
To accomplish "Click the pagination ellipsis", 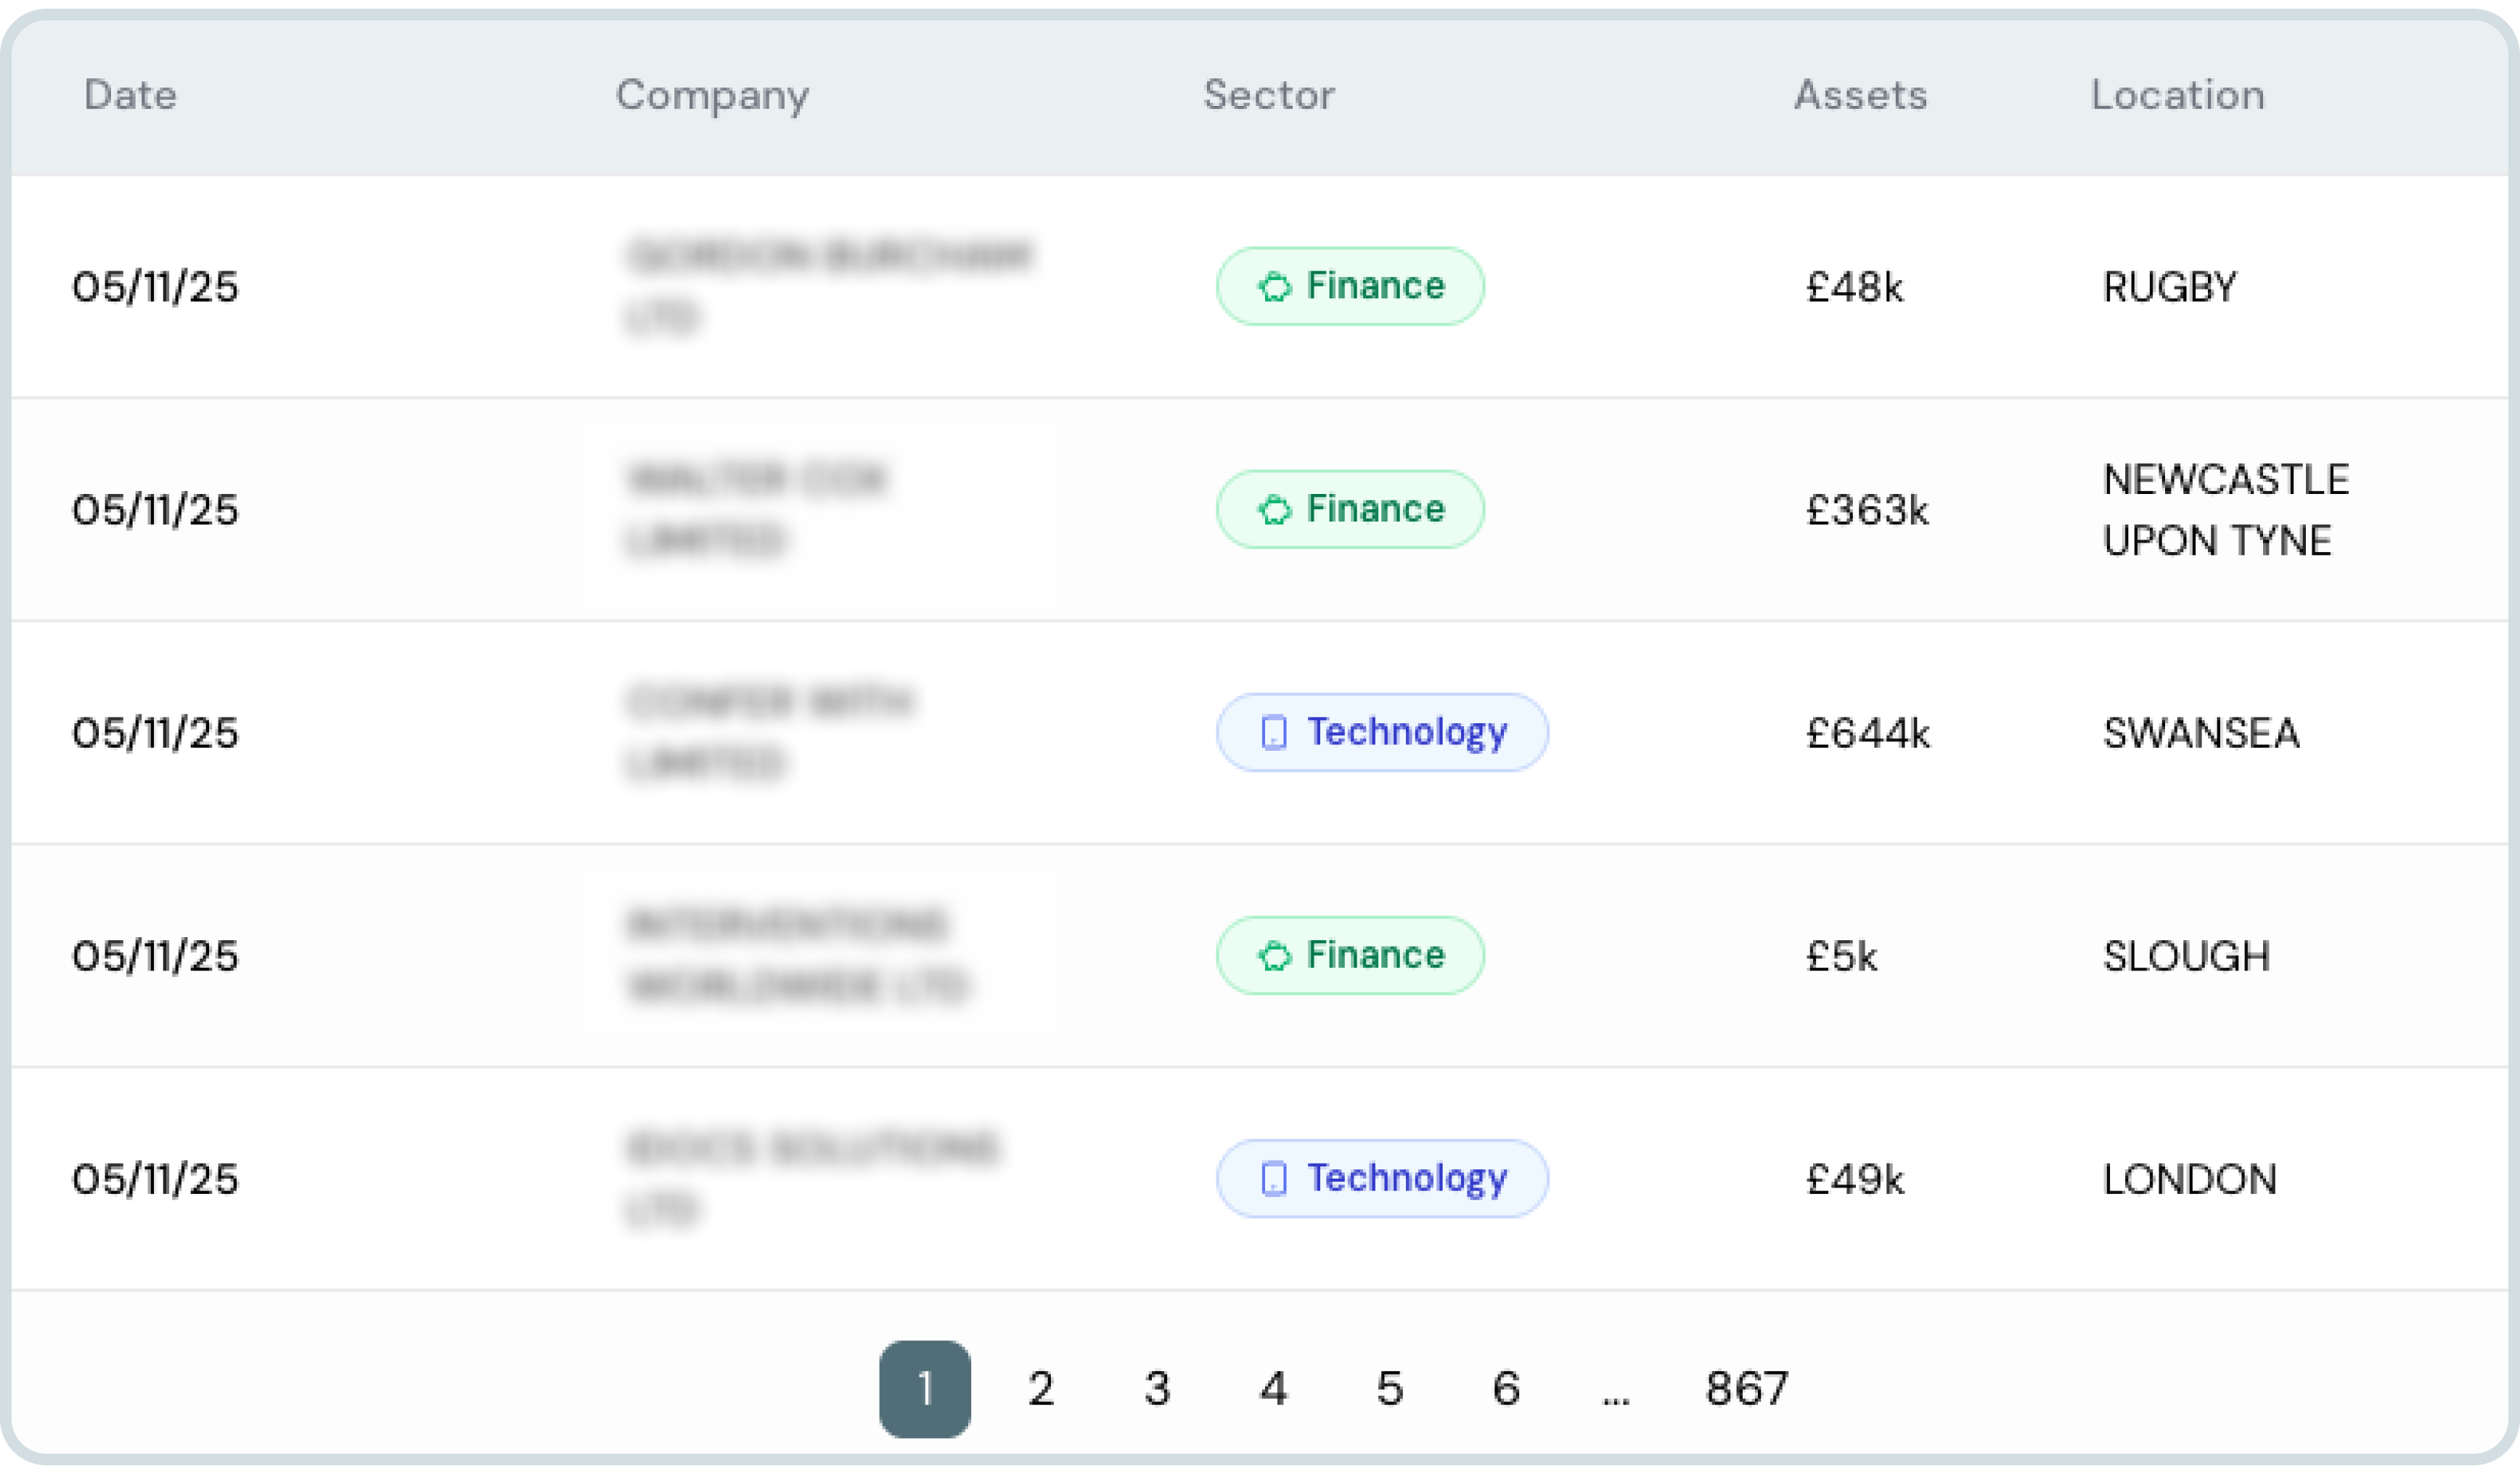I will tap(1616, 1394).
